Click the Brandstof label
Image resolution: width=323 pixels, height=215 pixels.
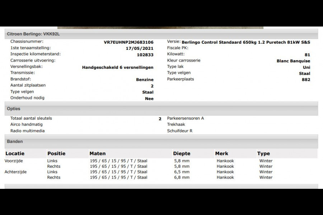click(x=20, y=79)
